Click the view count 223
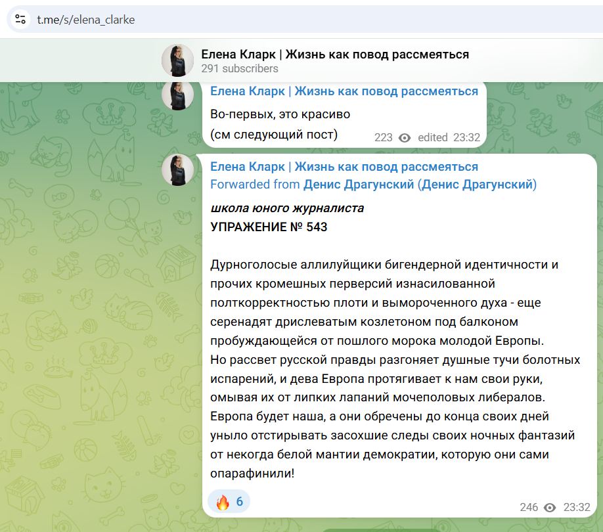This screenshot has height=532, width=603. coord(384,138)
